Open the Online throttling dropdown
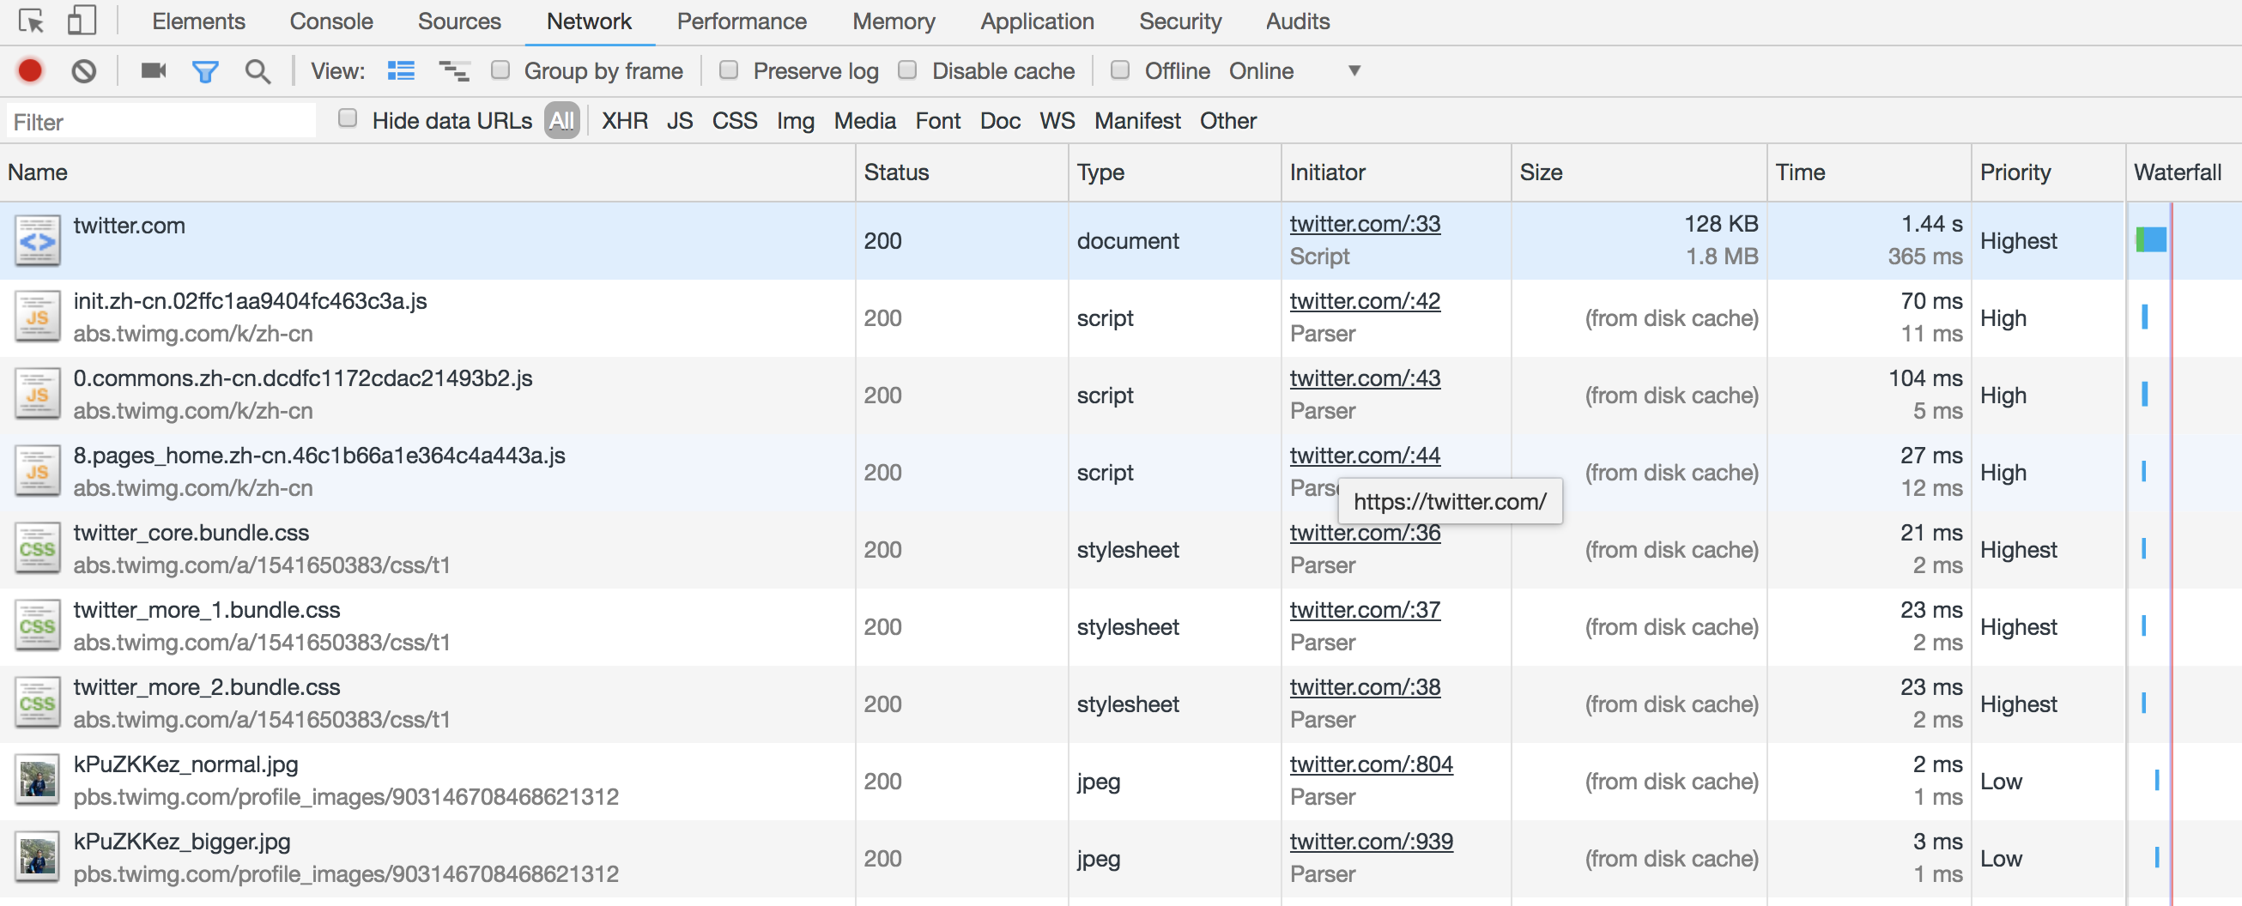The image size is (2242, 906). point(1294,70)
